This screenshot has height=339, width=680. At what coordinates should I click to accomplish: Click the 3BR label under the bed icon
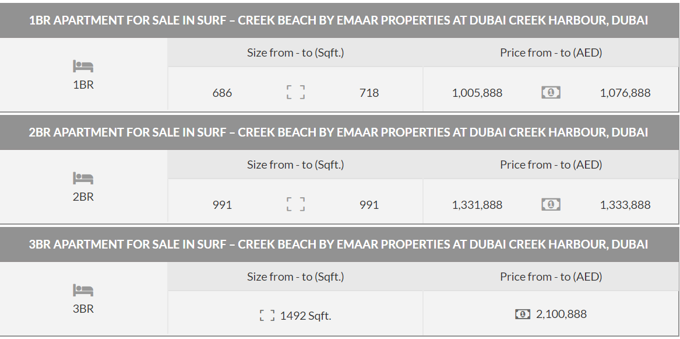[83, 309]
